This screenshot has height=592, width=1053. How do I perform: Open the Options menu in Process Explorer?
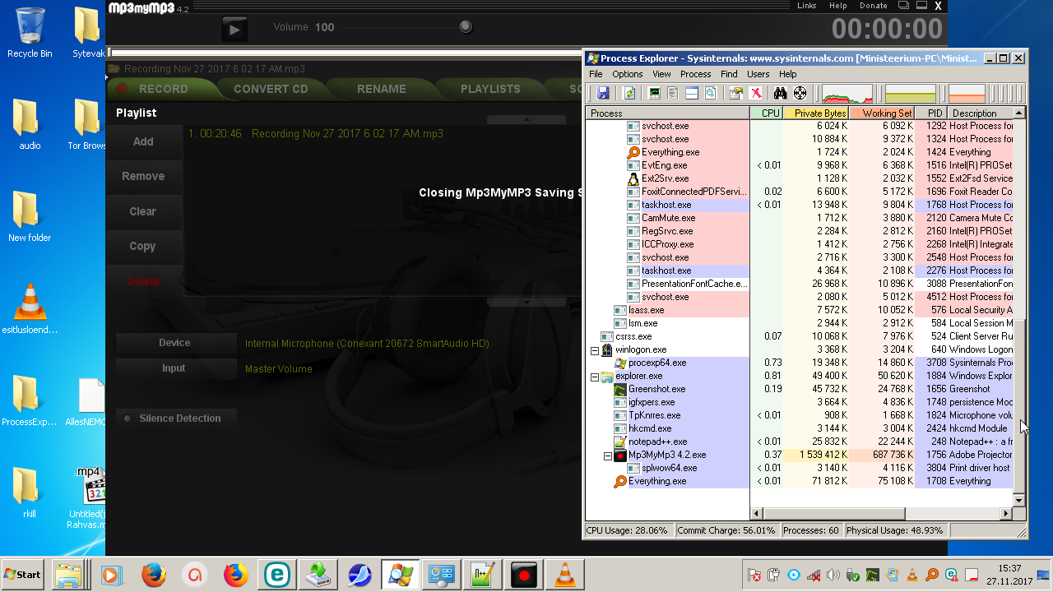click(627, 74)
